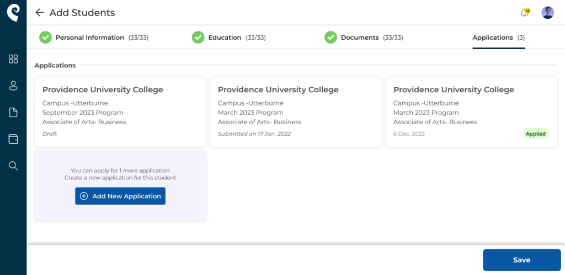Open notifications bell with 10 badge
Screen dimensions: 565x275
(525, 13)
